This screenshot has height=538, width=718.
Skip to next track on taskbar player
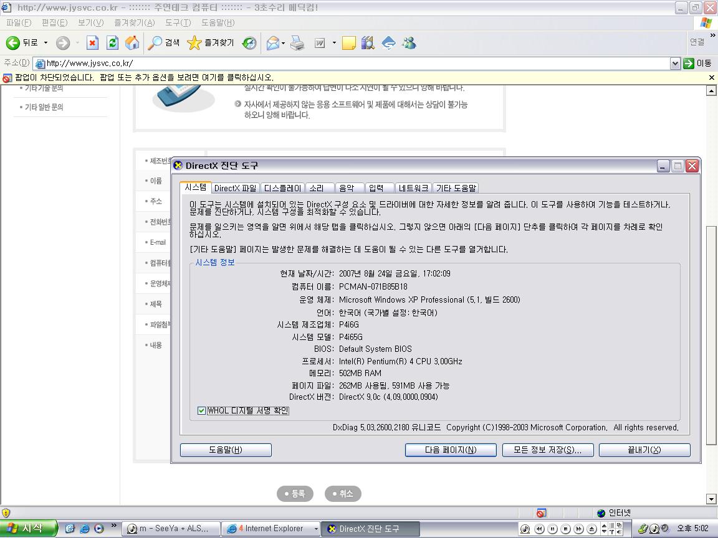click(x=579, y=529)
